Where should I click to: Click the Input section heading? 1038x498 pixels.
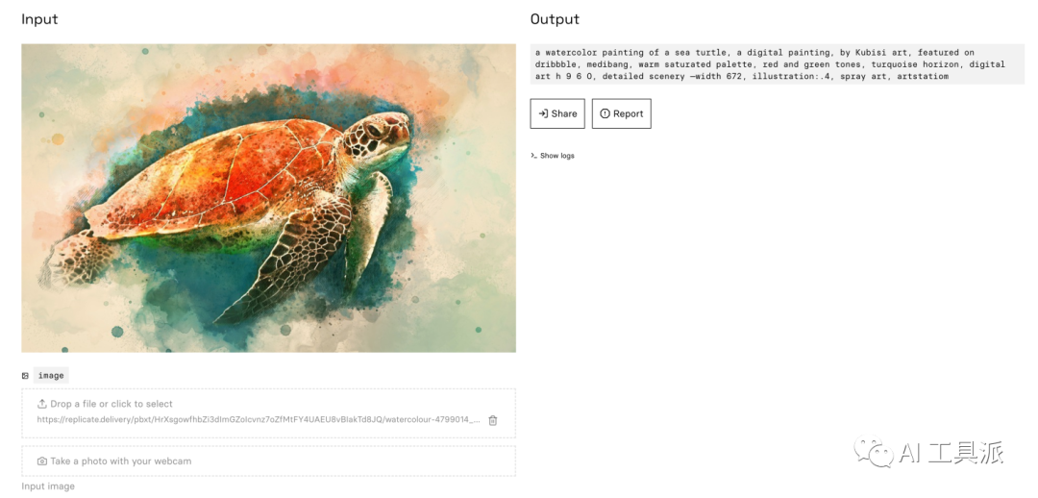point(39,19)
